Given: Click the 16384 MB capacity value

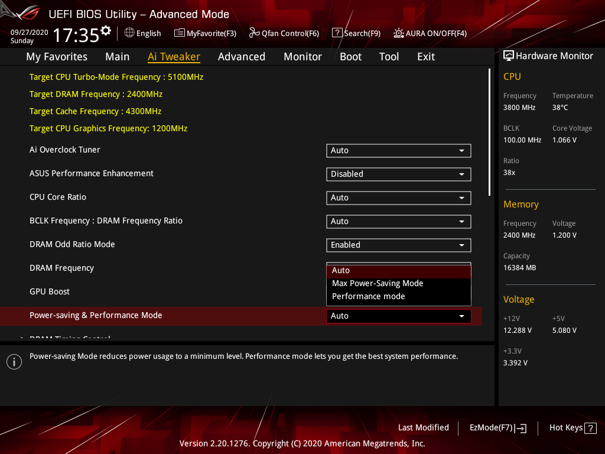Looking at the screenshot, I should pyautogui.click(x=519, y=268).
